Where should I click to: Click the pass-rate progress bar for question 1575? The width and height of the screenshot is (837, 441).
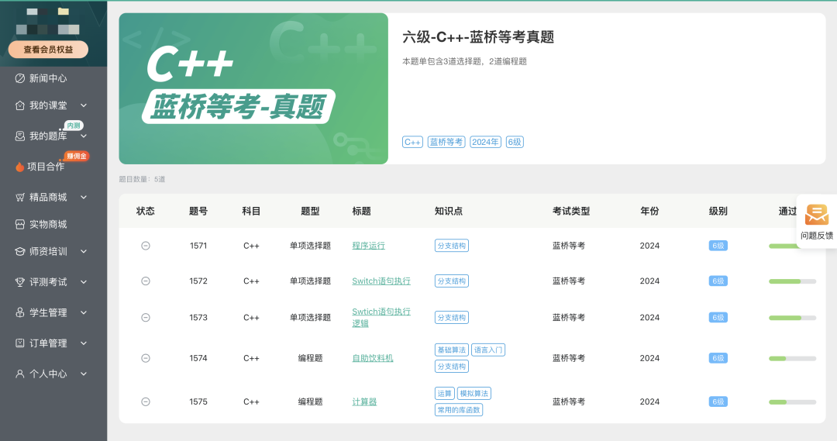[792, 402]
